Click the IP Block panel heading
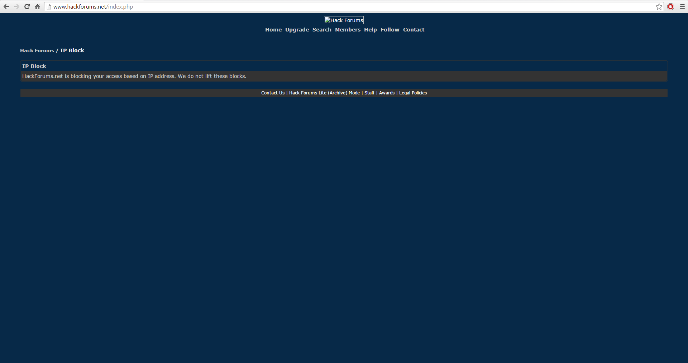The image size is (688, 363). pyautogui.click(x=34, y=66)
